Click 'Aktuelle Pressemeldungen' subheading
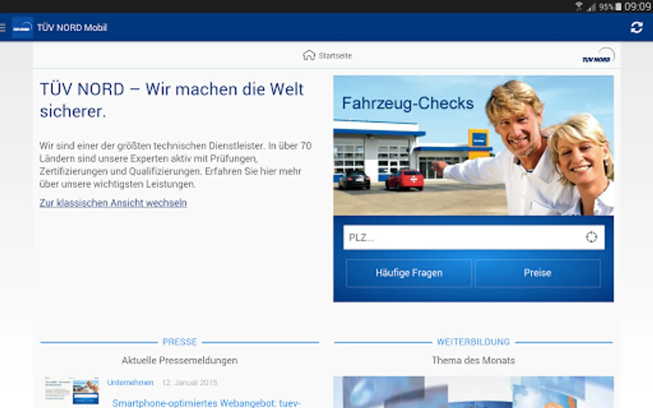 click(180, 360)
